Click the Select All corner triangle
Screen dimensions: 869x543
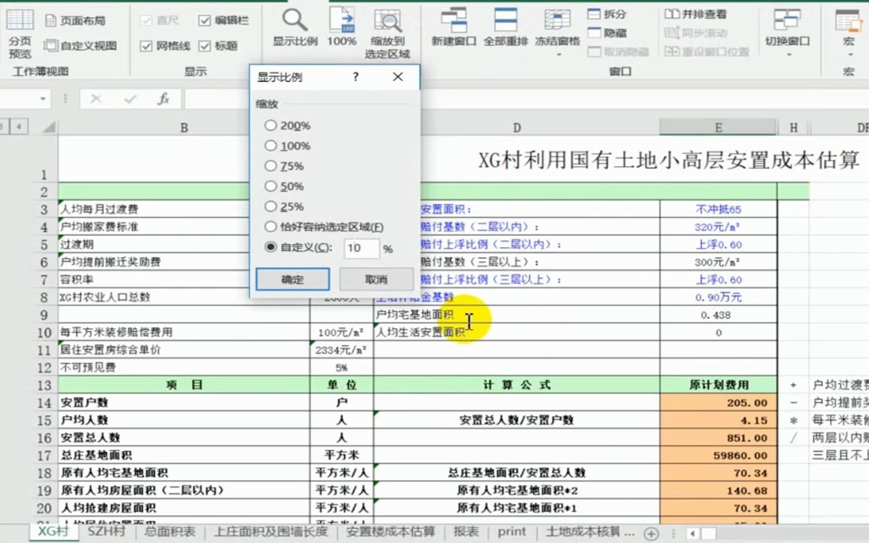coord(49,127)
